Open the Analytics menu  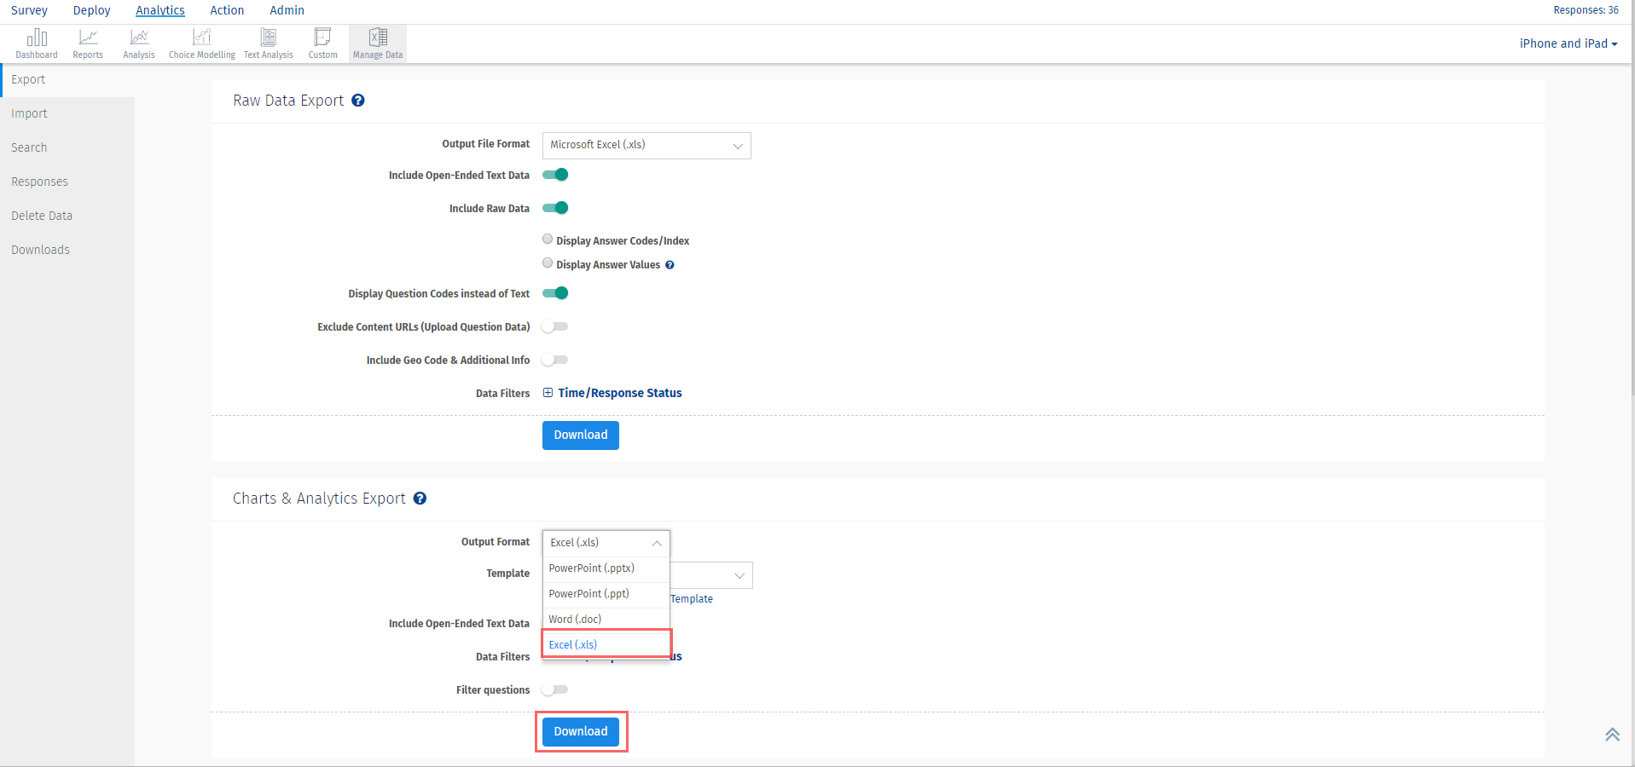pyautogui.click(x=160, y=10)
